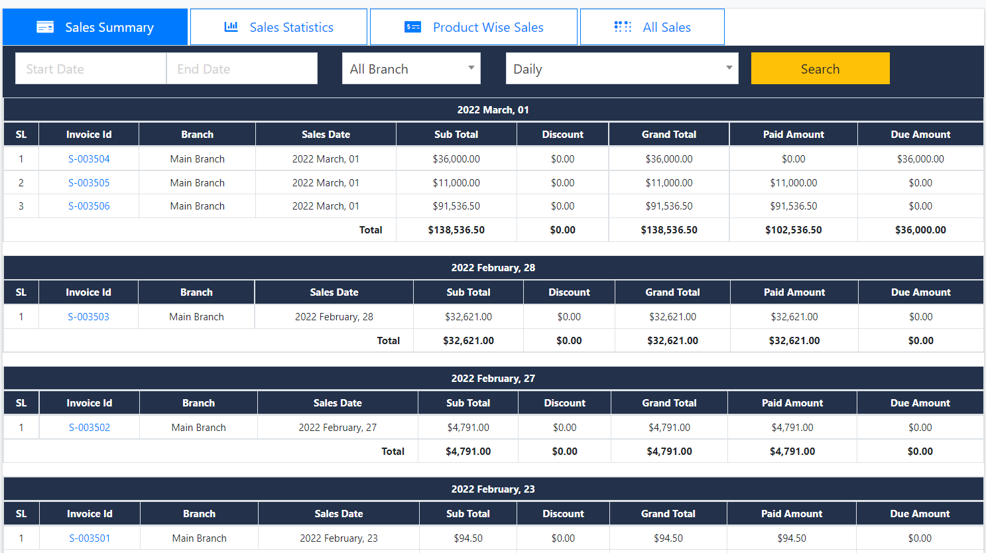Click the bar chart icon on Sales Statistics tab
The image size is (986, 553).
[x=231, y=27]
